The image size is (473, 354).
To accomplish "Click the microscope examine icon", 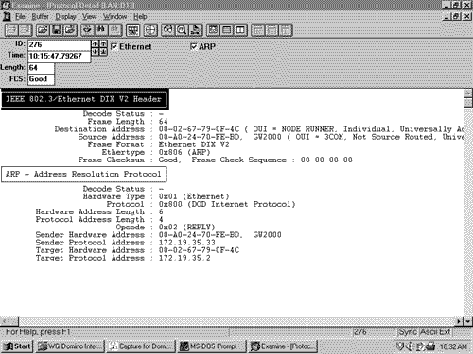I will pyautogui.click(x=196, y=30).
